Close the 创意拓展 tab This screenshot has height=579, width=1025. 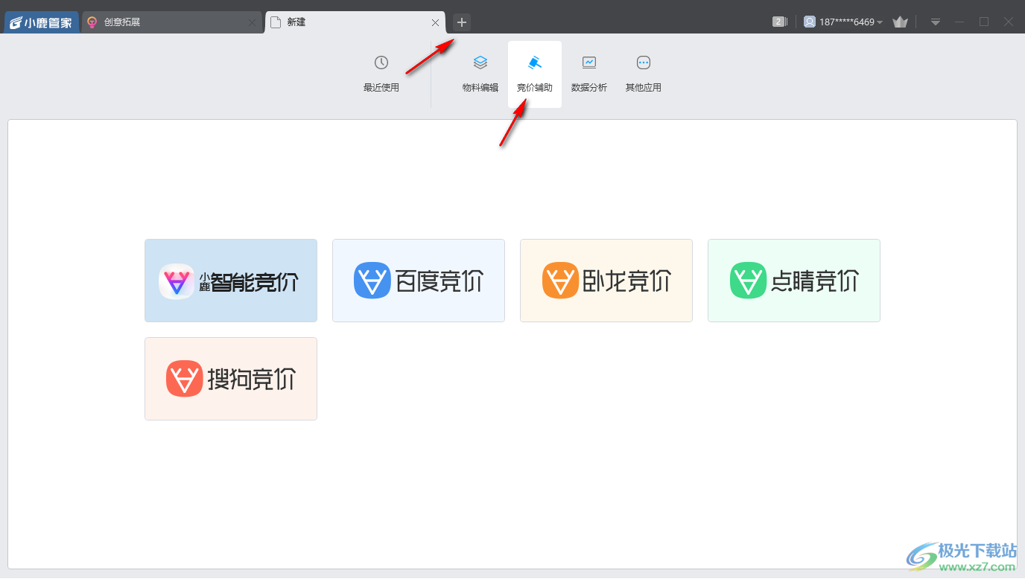click(252, 22)
